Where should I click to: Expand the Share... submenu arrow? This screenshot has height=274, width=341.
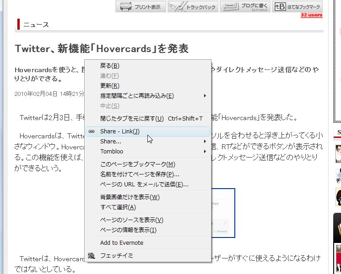(205, 142)
